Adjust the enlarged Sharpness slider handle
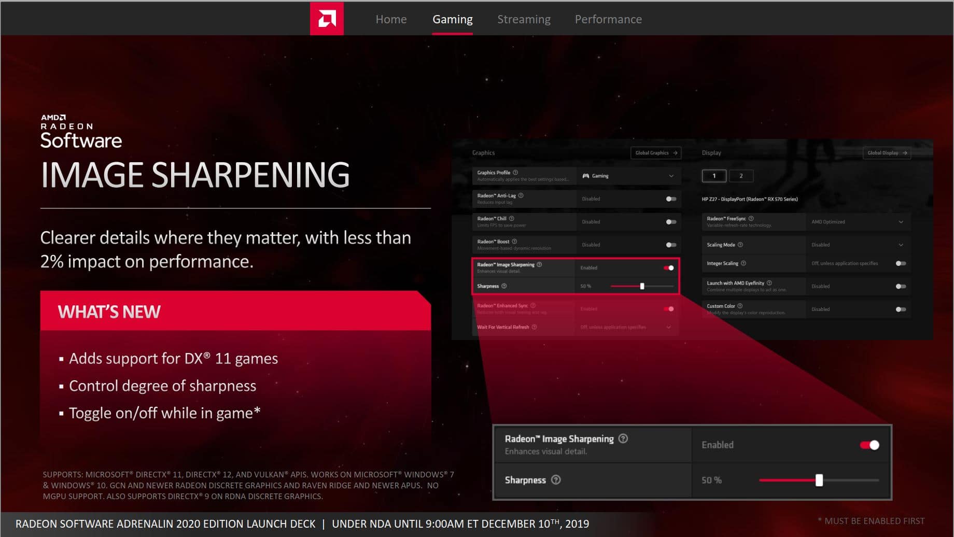This screenshot has width=954, height=537. click(x=819, y=480)
